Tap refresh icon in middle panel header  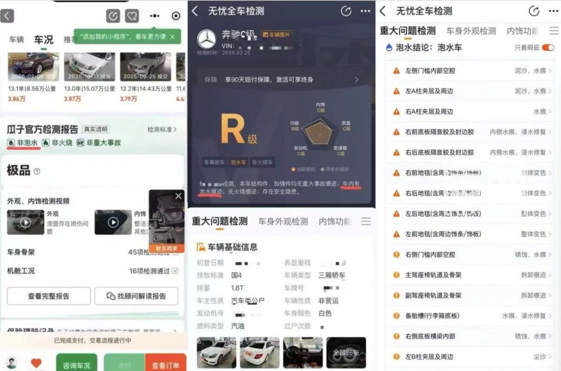coord(346,11)
